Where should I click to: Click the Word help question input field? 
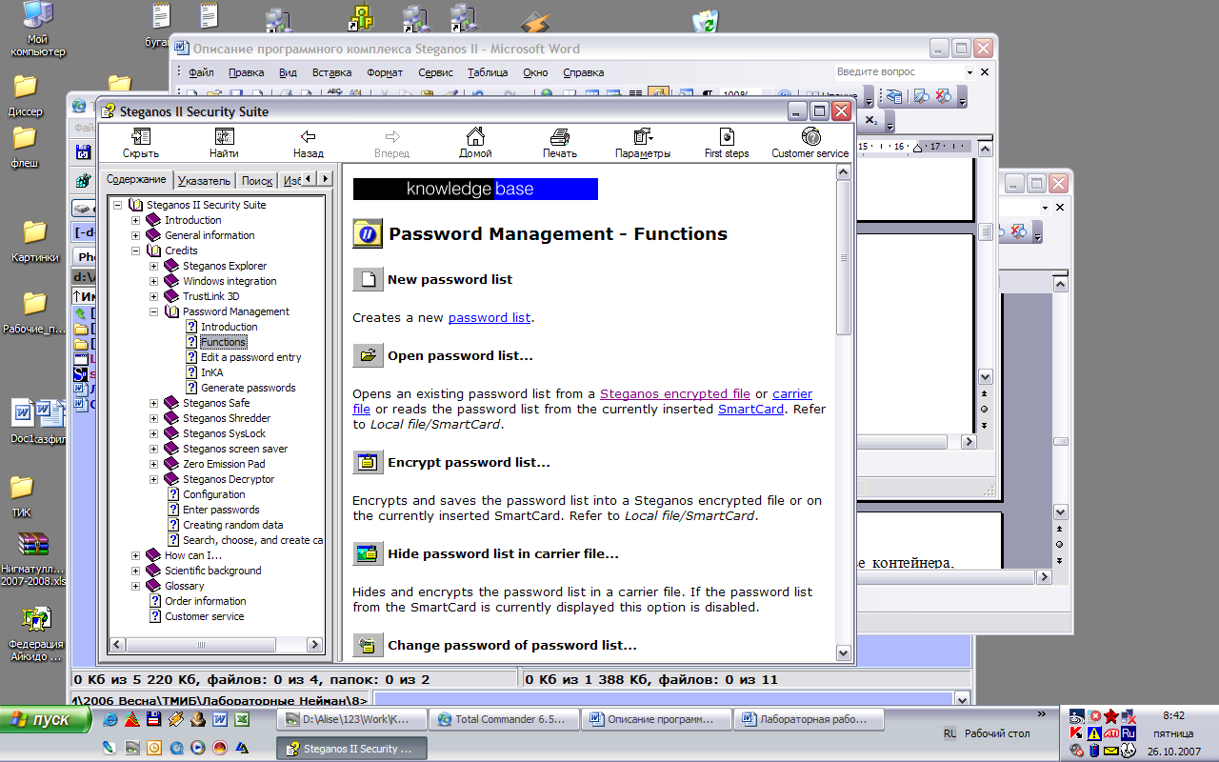[898, 71]
